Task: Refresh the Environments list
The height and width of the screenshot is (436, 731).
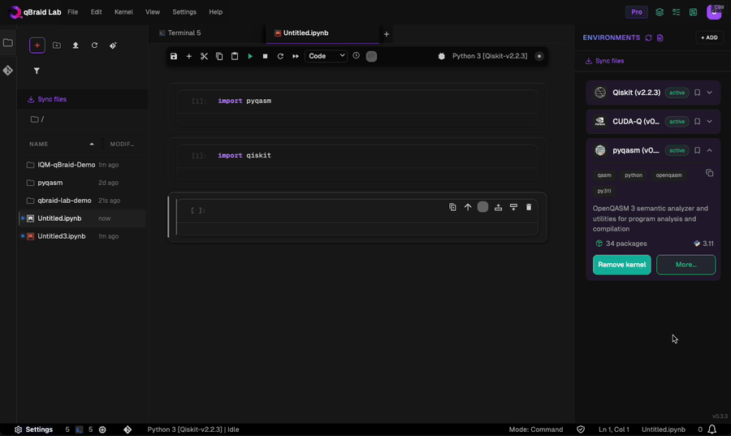Action: click(648, 37)
